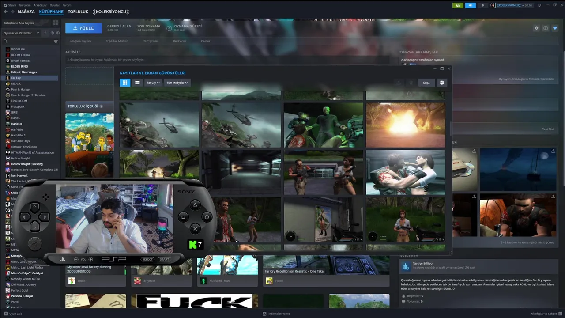Open the Yardım menu
The height and width of the screenshot is (318, 565).
point(67,5)
